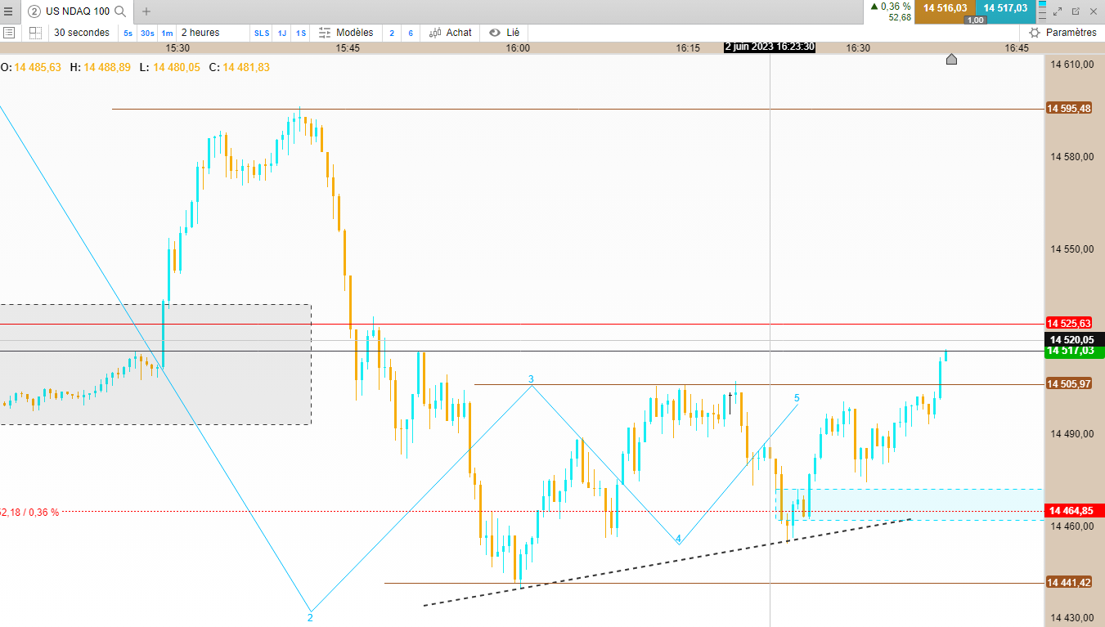Image resolution: width=1105 pixels, height=627 pixels.
Task: Close the chart window
Action: pos(1095,11)
